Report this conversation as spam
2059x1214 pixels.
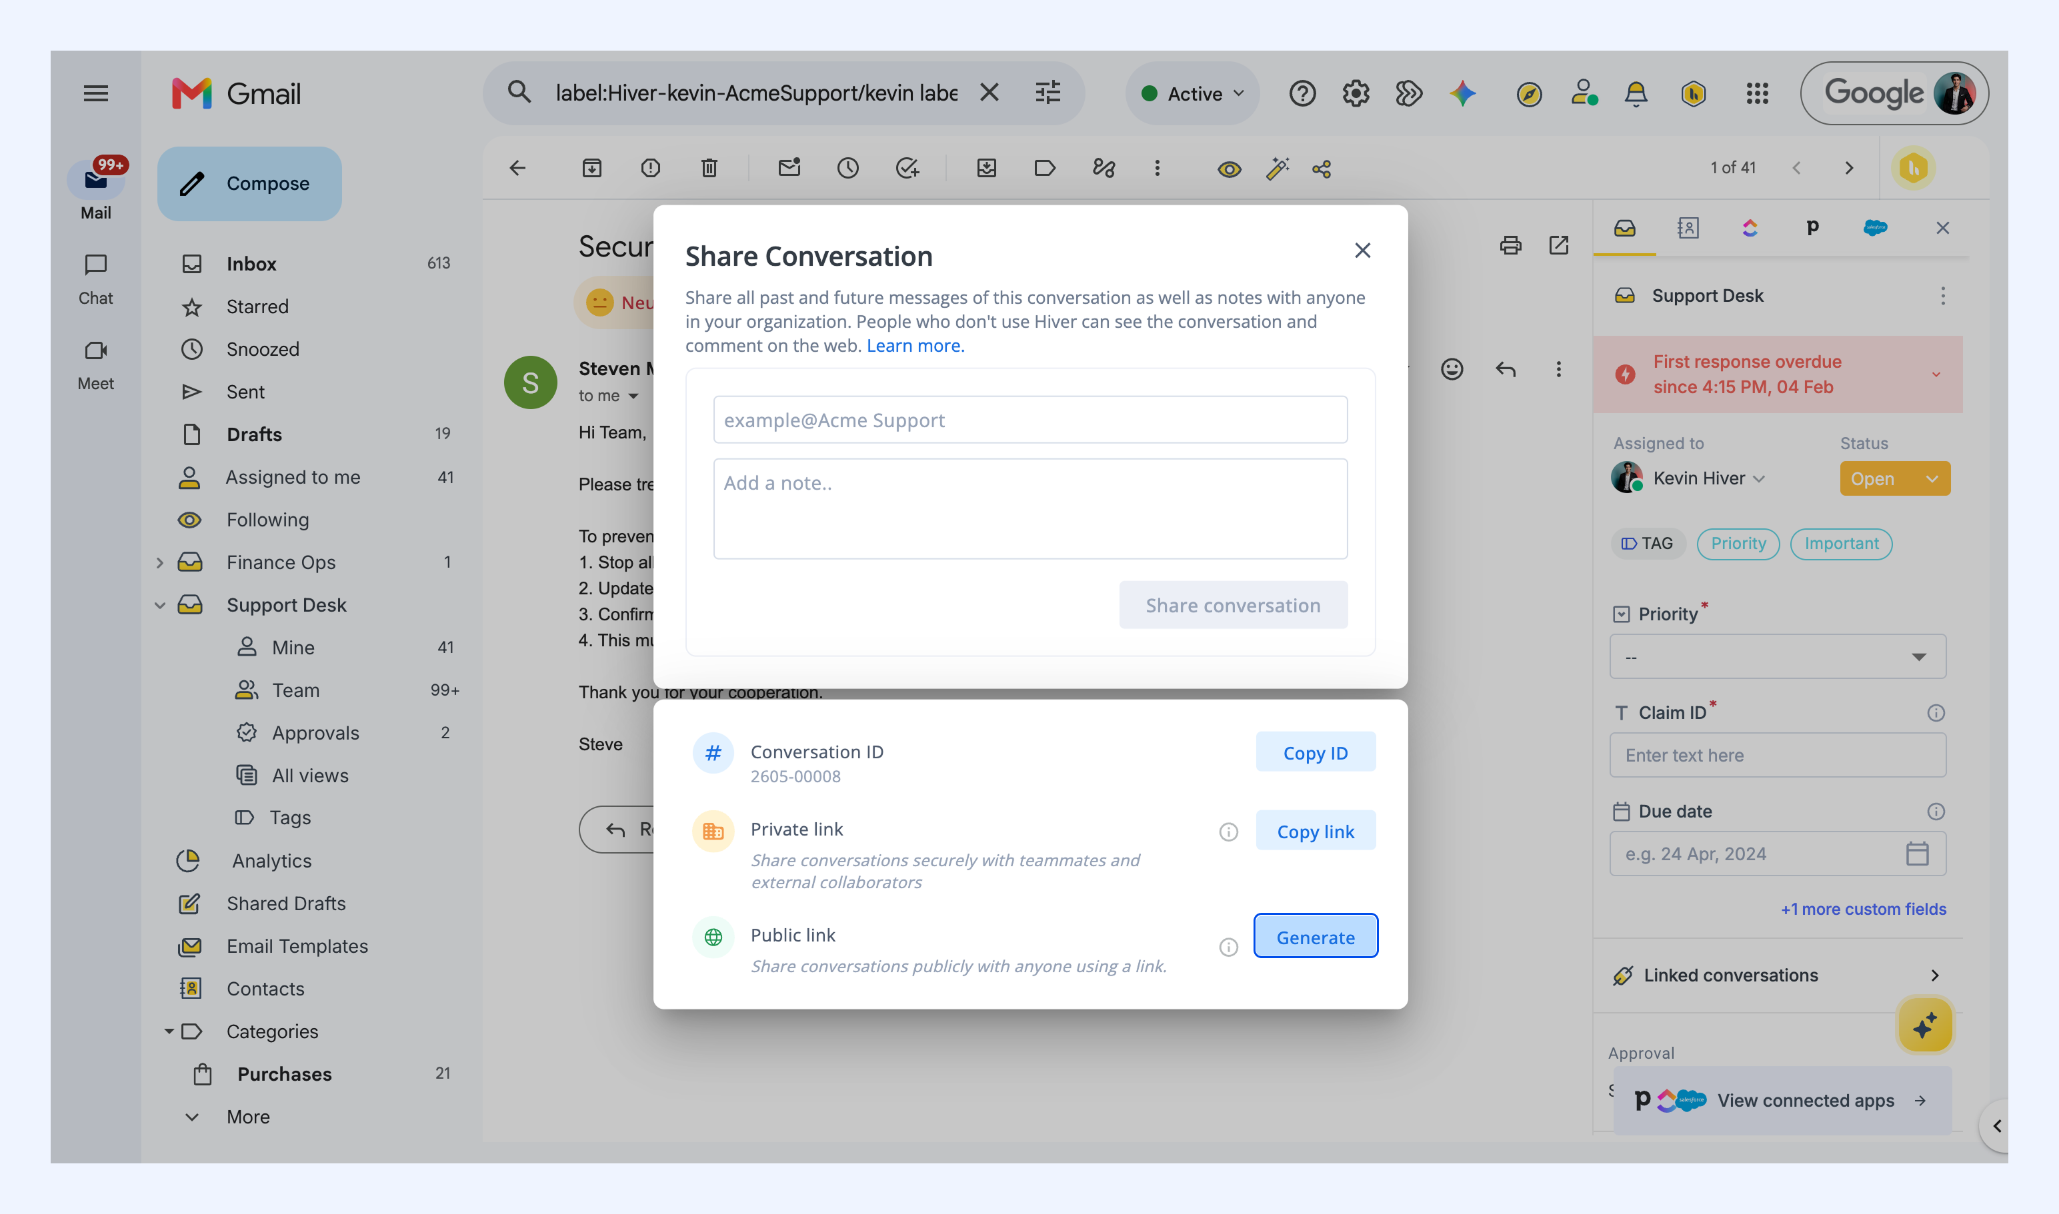[650, 169]
